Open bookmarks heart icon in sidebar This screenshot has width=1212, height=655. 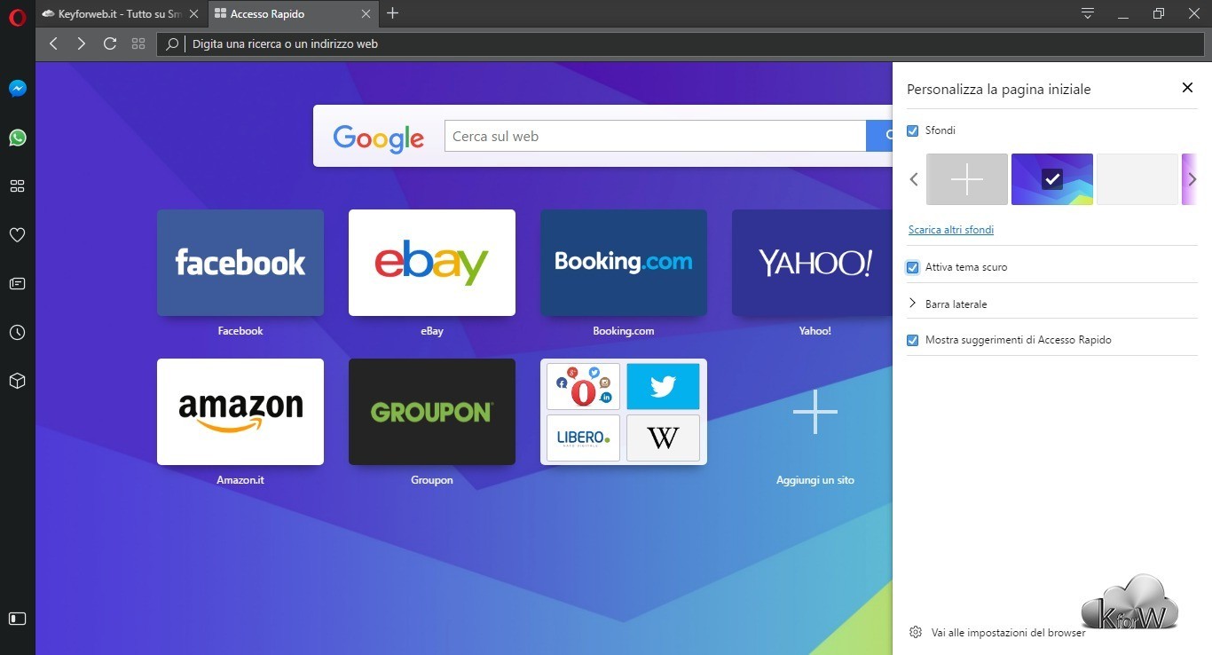click(x=17, y=235)
